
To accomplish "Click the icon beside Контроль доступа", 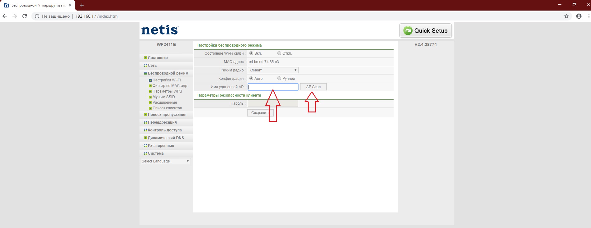I will point(145,130).
